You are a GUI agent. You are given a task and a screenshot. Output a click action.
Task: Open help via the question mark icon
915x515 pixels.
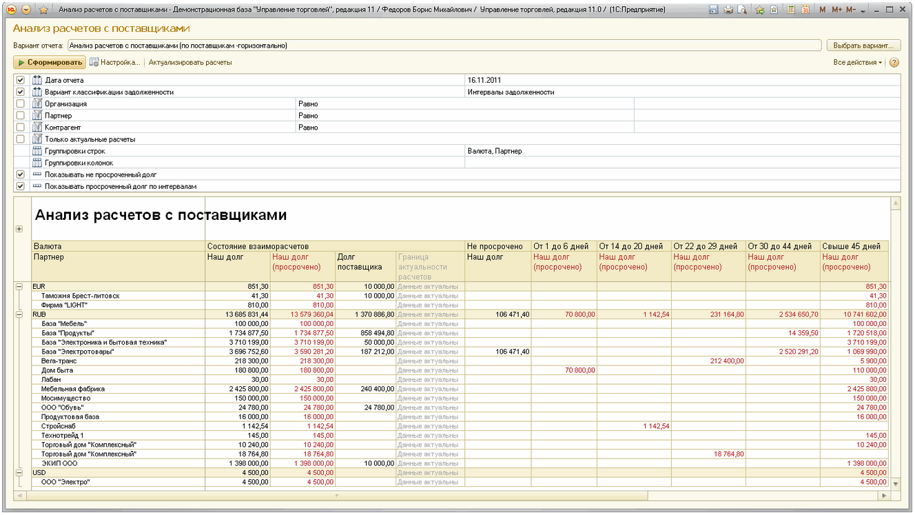894,63
